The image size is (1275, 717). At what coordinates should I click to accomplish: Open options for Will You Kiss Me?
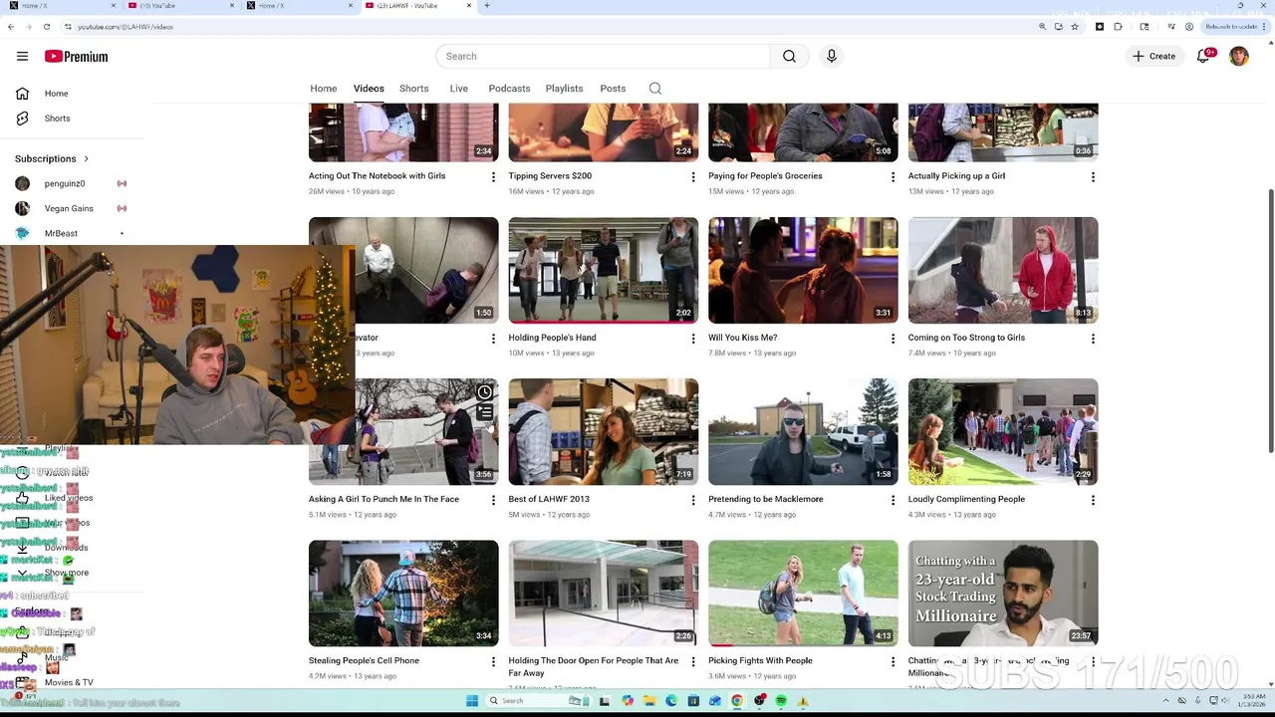coord(892,339)
